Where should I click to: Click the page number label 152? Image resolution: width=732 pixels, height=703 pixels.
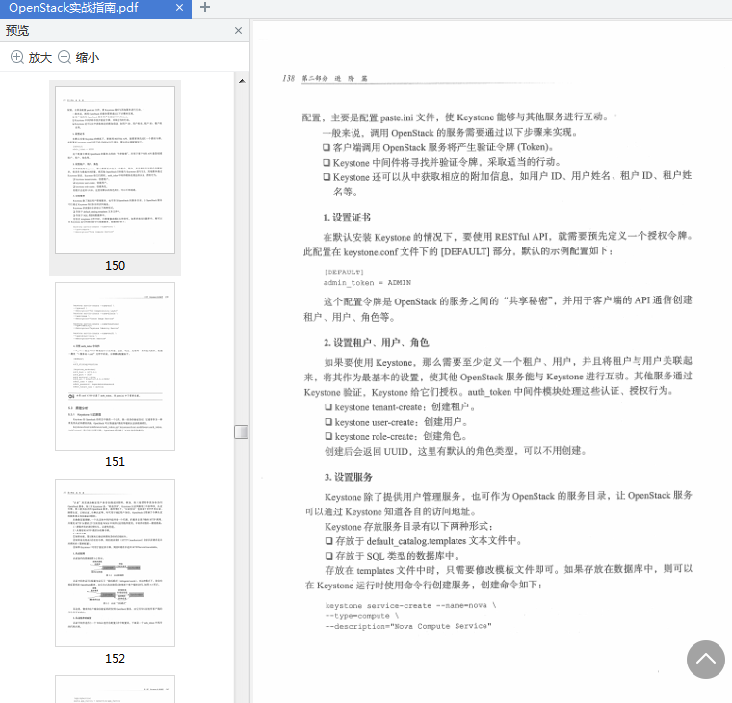click(x=115, y=658)
